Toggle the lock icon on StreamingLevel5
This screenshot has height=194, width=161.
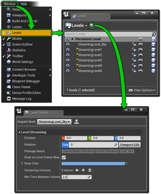pos(134,71)
